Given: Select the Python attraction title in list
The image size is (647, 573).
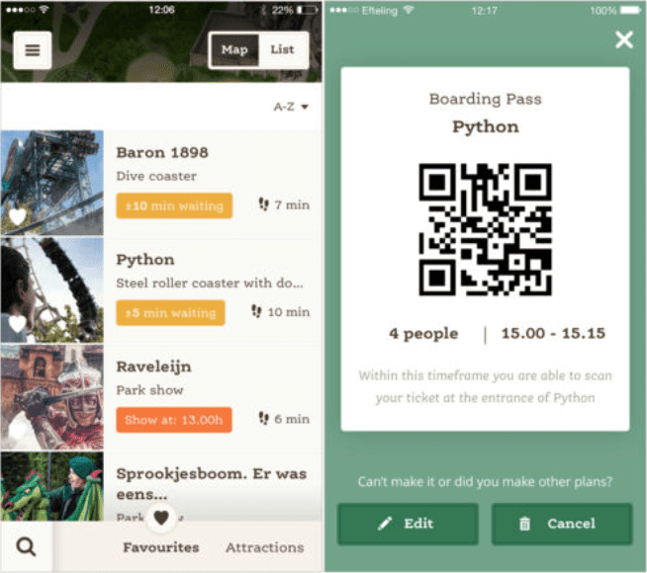Looking at the screenshot, I should 145,260.
